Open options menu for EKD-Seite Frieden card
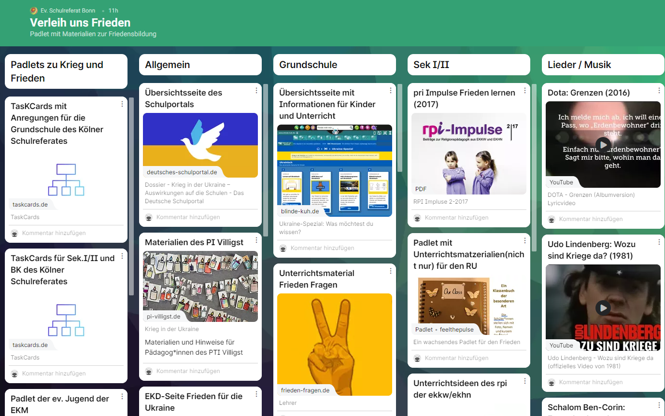The height and width of the screenshot is (416, 665). (256, 394)
